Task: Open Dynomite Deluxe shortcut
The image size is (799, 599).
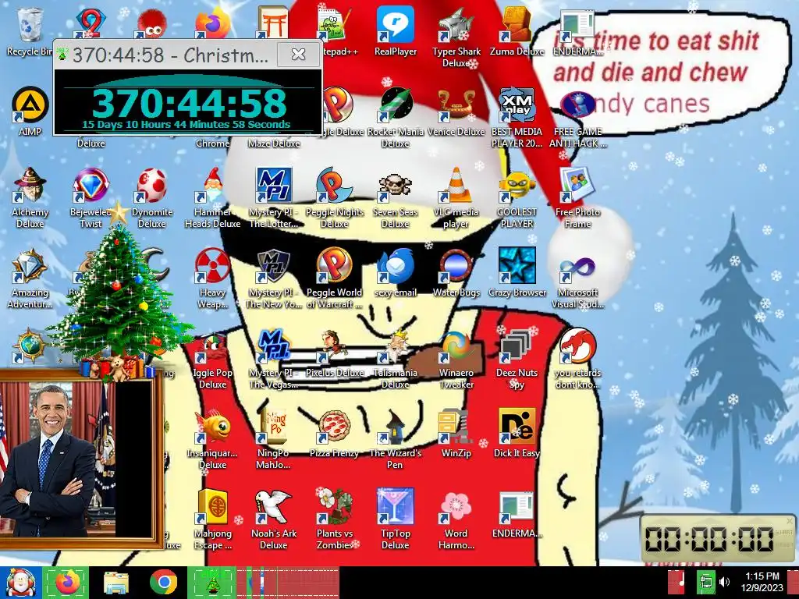Action: point(152,197)
